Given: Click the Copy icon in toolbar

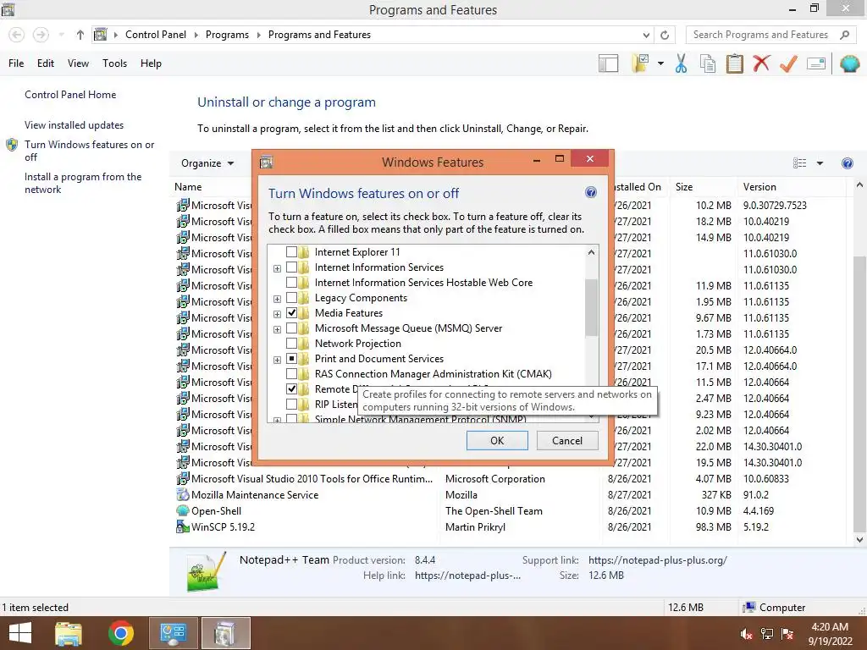Looking at the screenshot, I should pyautogui.click(x=707, y=63).
